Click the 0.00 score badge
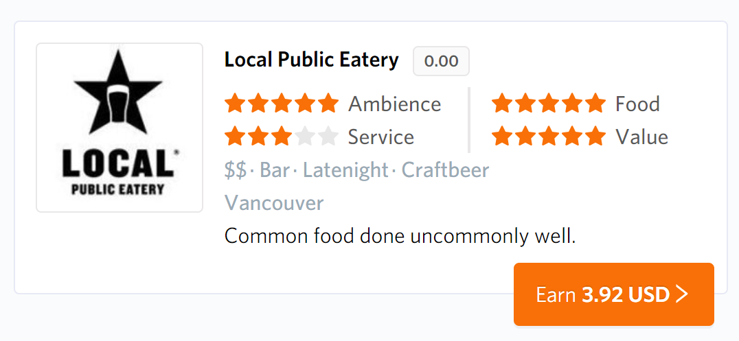The width and height of the screenshot is (739, 341). coord(441,61)
